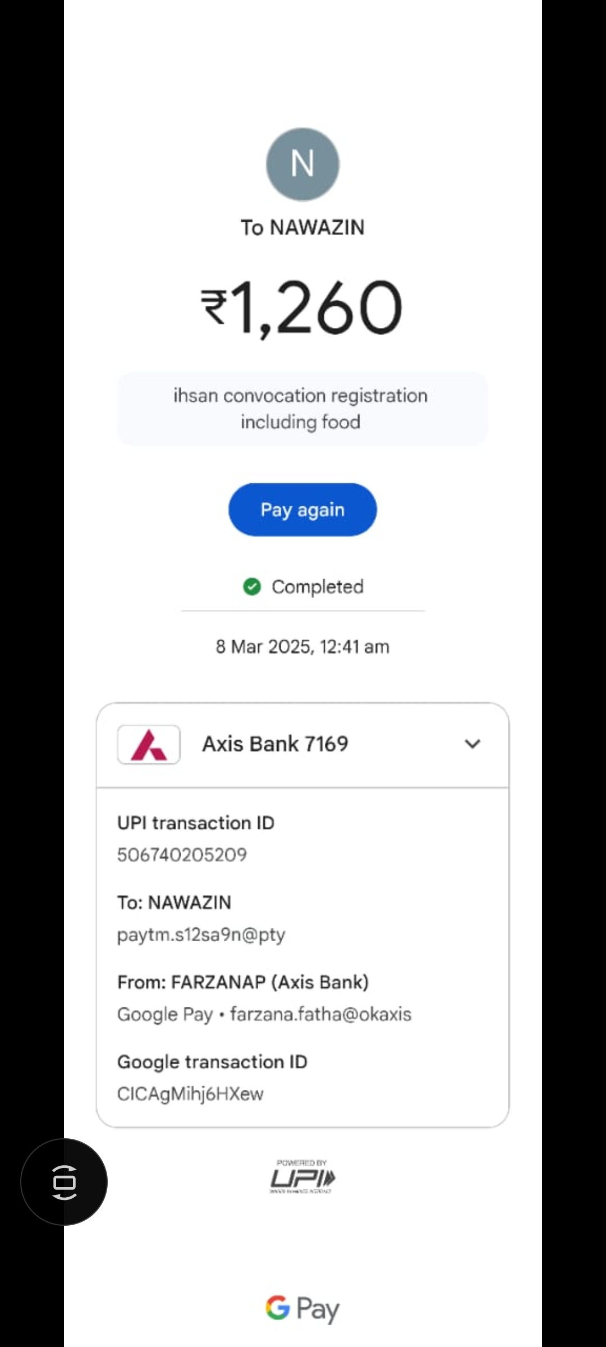Select UPI transaction ID number 506740205209
Image resolution: width=606 pixels, height=1347 pixels.
182,855
